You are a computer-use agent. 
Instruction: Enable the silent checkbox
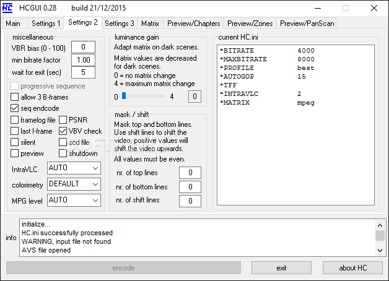[x=15, y=142]
